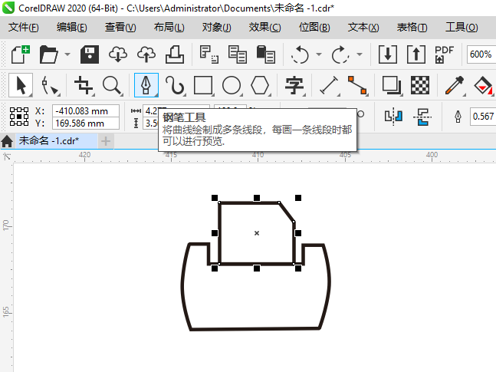Select the Pick tool arrow
This screenshot has height=372, width=496.
pyautogui.click(x=21, y=85)
